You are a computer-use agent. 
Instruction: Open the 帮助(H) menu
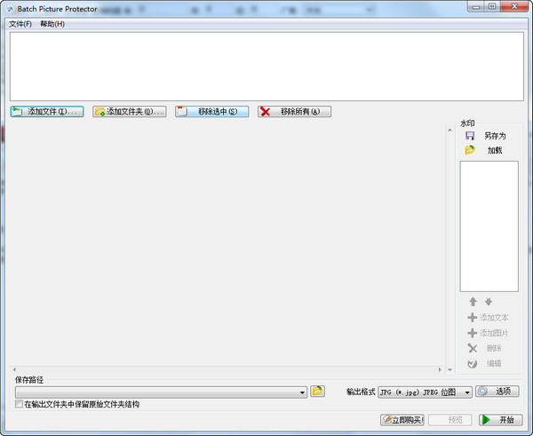52,24
